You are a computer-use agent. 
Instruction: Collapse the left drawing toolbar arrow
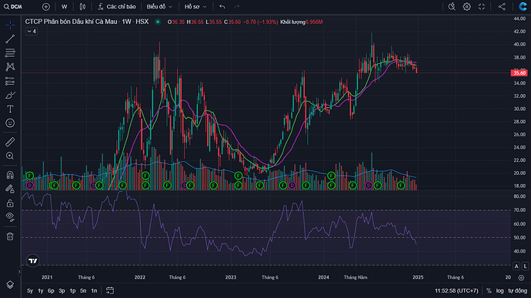pyautogui.click(x=19, y=272)
